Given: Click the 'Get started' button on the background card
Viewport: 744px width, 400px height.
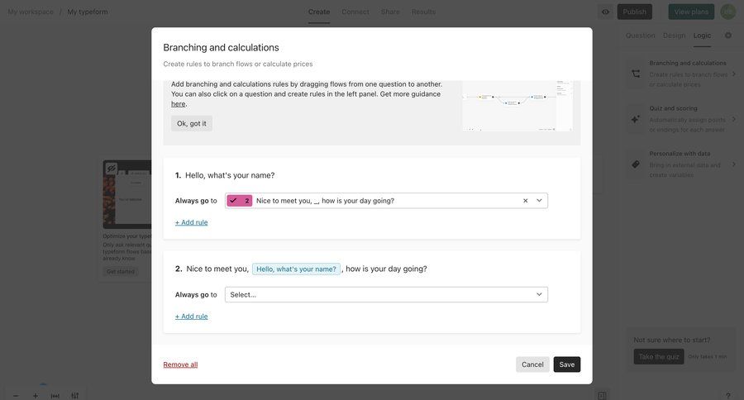Looking at the screenshot, I should click(x=121, y=271).
